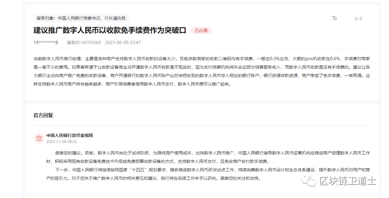Click the font size Tt icon
Screen dimensions: 389x198
(x=334, y=18)
